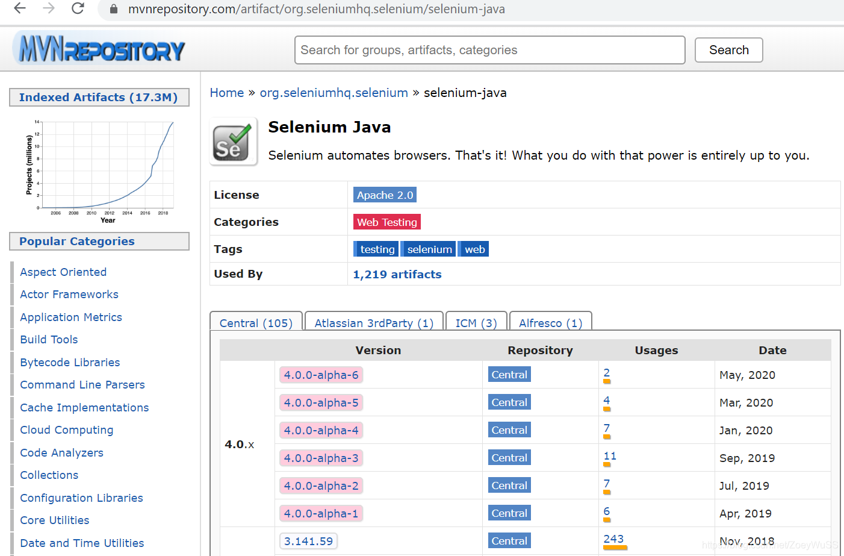Open Cloud Computing category

pyautogui.click(x=67, y=430)
